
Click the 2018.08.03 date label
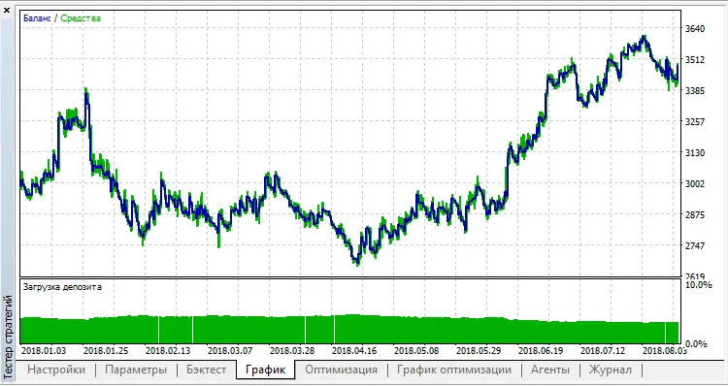click(665, 350)
